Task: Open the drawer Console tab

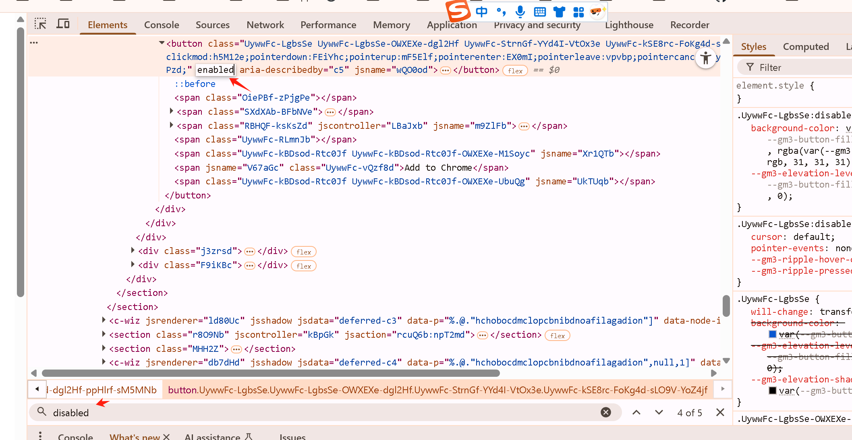Action: click(x=75, y=436)
